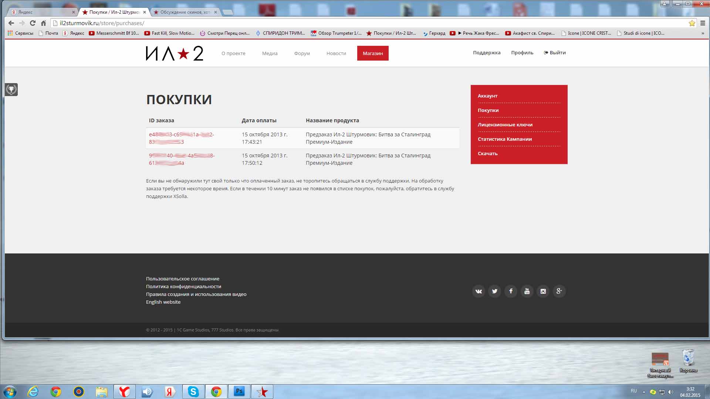Open the Профиль link in the header
This screenshot has height=399, width=710.
[x=522, y=52]
